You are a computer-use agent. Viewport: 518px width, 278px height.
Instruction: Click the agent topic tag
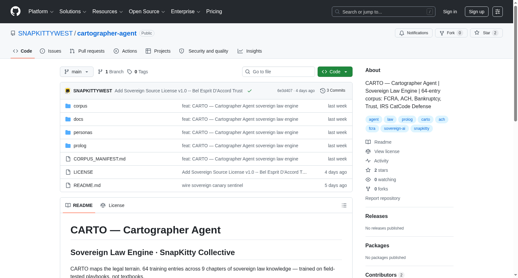coord(374,119)
